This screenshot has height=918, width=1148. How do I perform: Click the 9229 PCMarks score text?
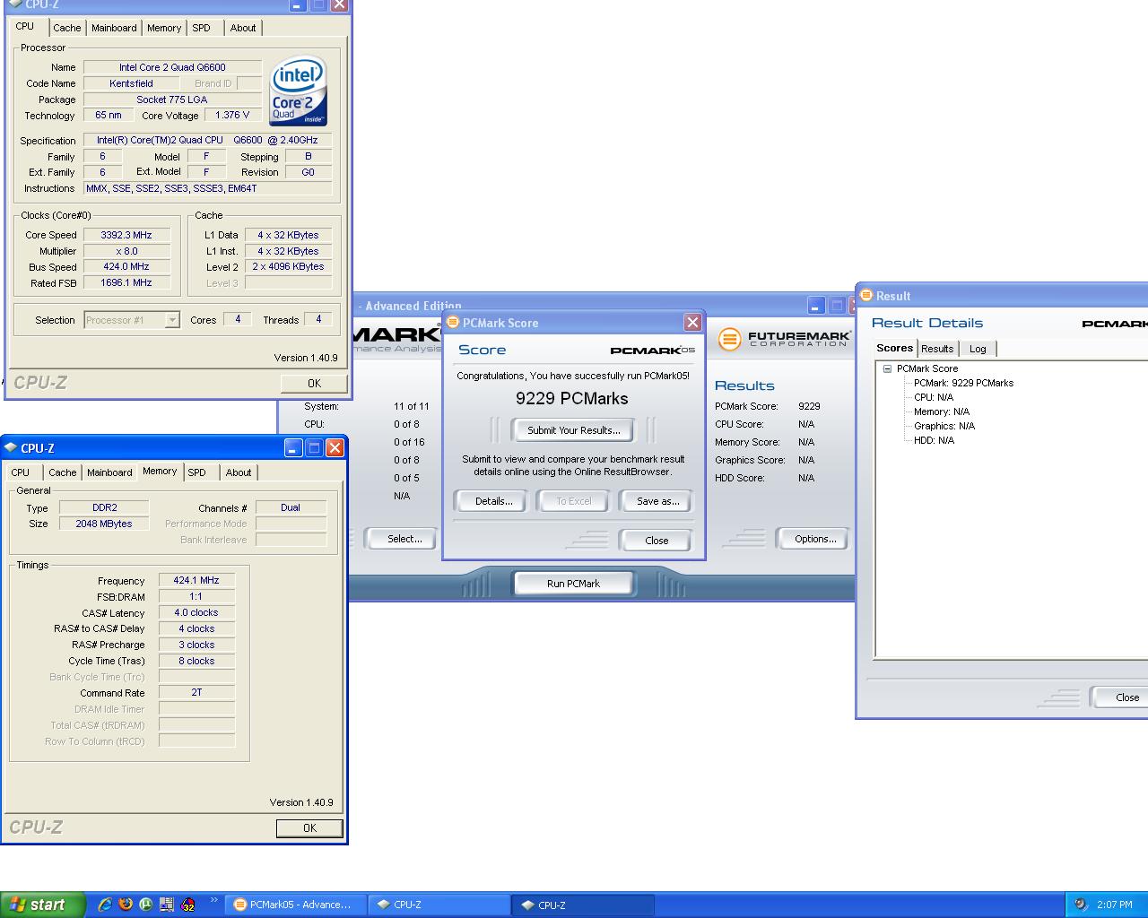coord(572,399)
